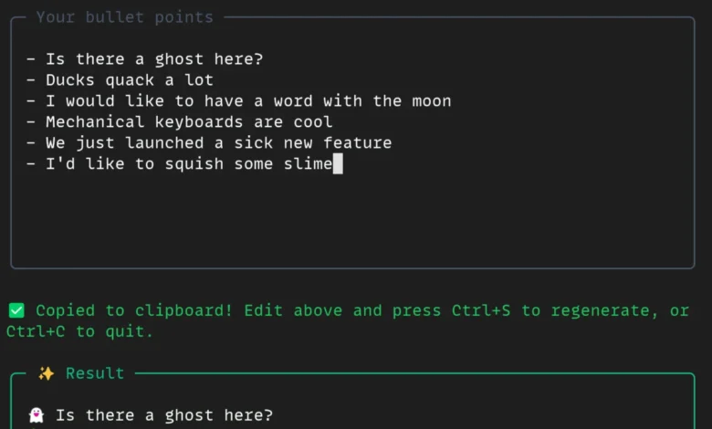Place cursor in "We just launched a sick new feature"
The width and height of the screenshot is (712, 429).
[219, 143]
